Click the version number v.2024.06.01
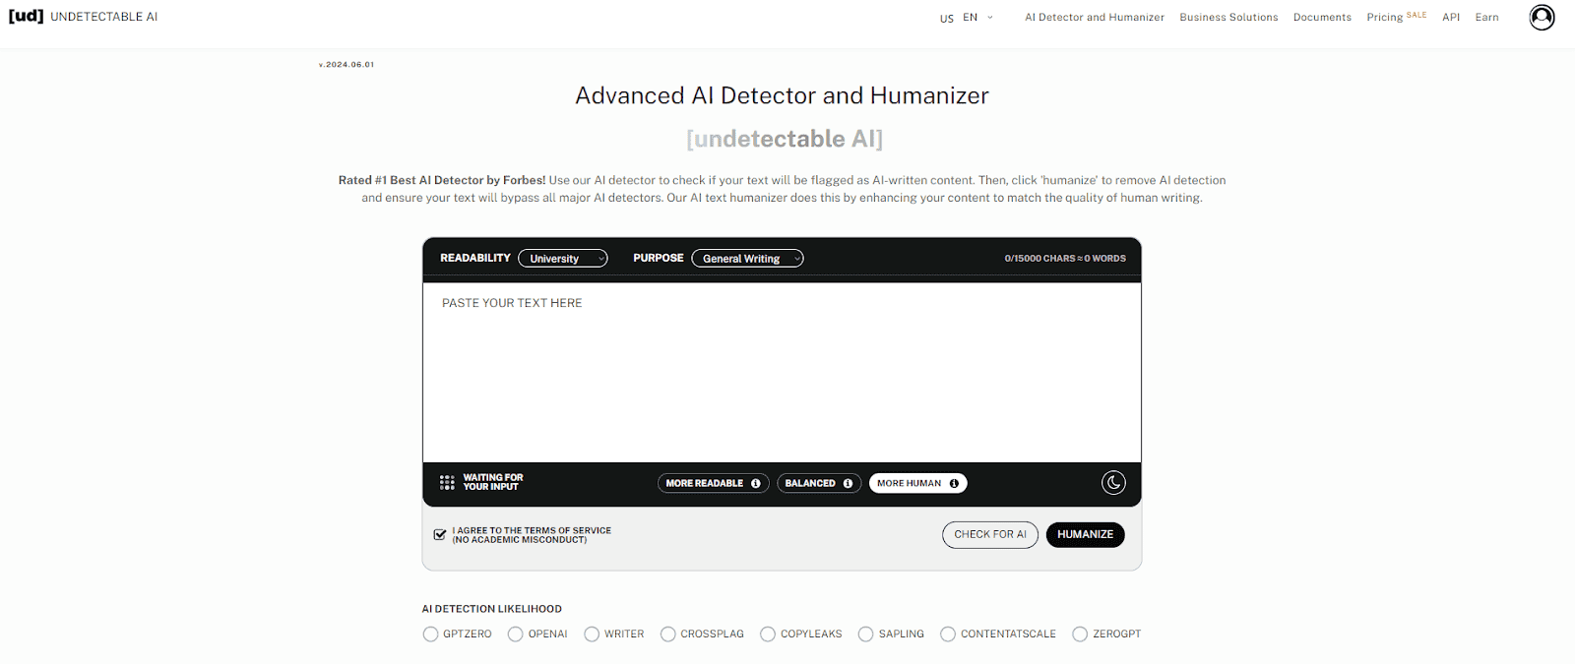Viewport: 1575px width, 664px height. coord(346,65)
